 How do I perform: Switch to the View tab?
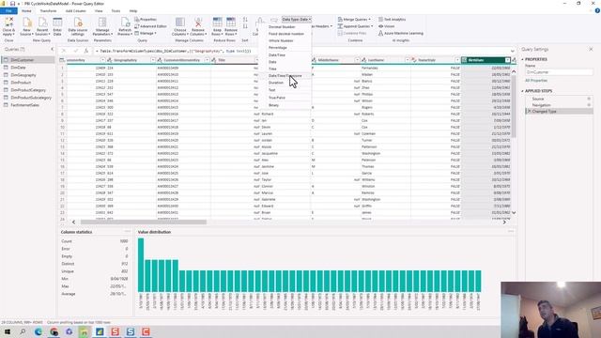point(99,11)
